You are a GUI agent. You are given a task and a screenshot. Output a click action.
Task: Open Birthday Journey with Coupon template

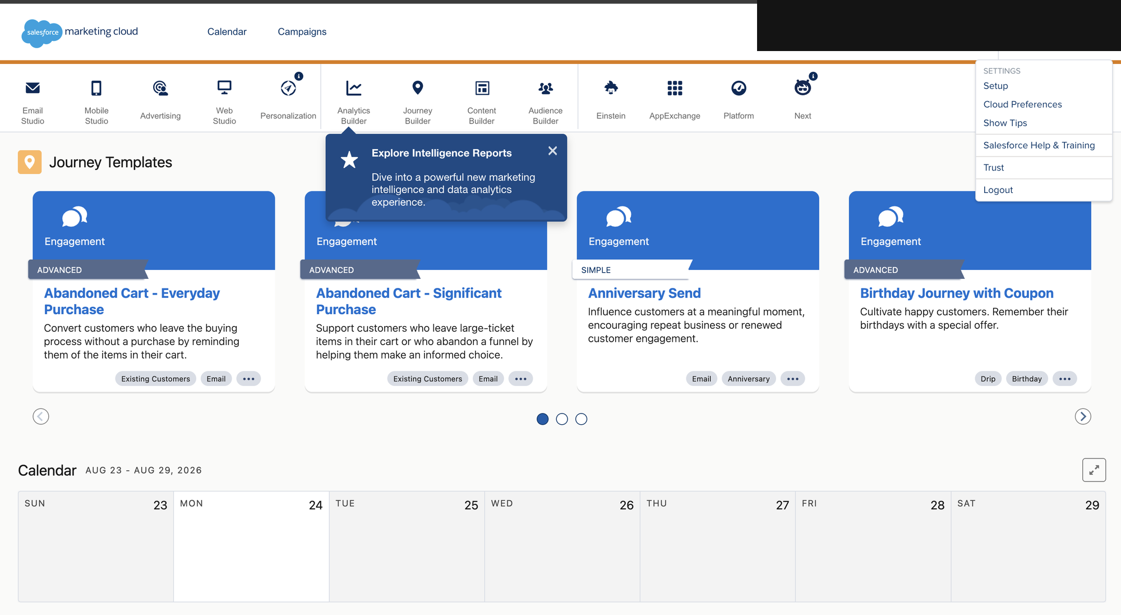pos(957,293)
